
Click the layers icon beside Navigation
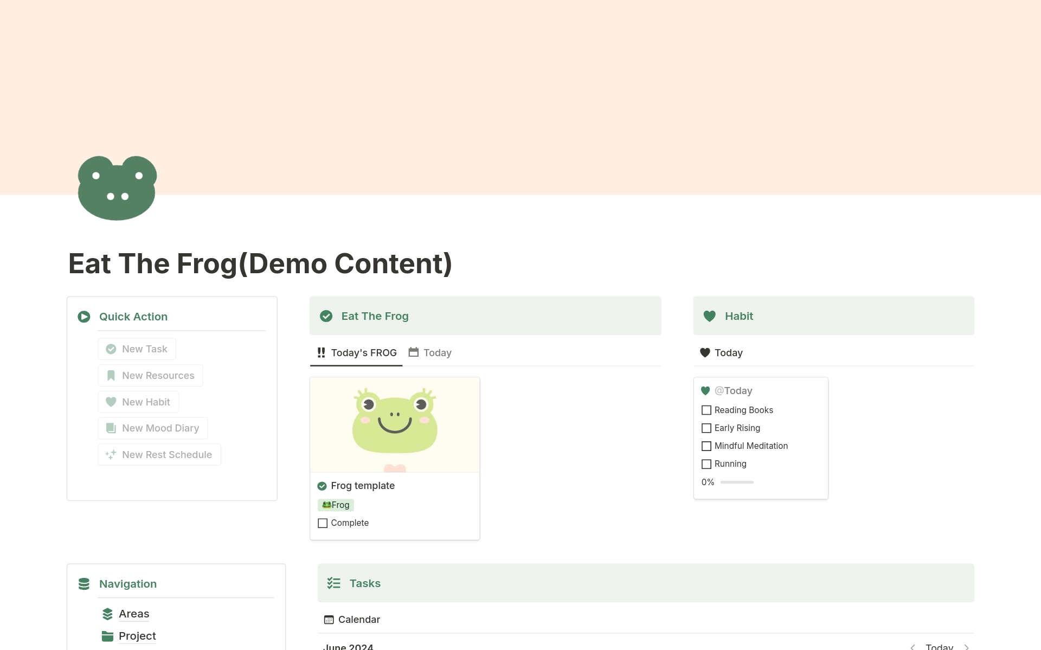tap(84, 584)
